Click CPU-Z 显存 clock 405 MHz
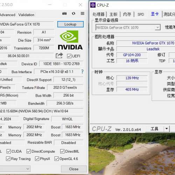Viewport: 175px width, 175px height. click(x=132, y=90)
